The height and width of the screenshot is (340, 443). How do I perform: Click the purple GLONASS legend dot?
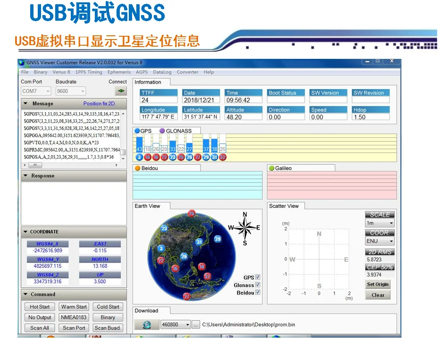(x=162, y=131)
